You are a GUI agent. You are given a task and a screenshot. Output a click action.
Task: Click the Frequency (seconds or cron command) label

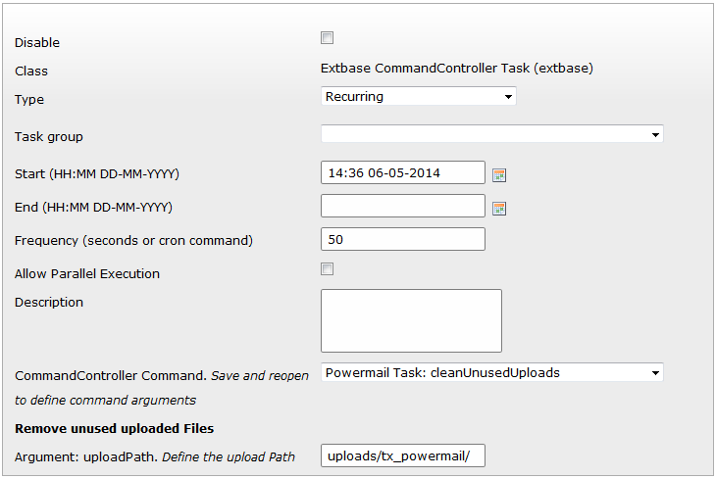(134, 241)
